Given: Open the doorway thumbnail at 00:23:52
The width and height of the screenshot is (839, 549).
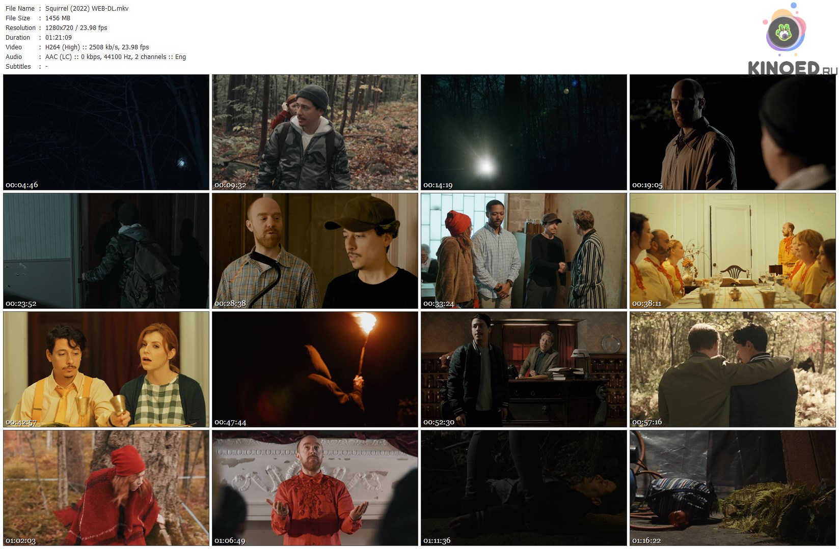Looking at the screenshot, I should (x=106, y=250).
